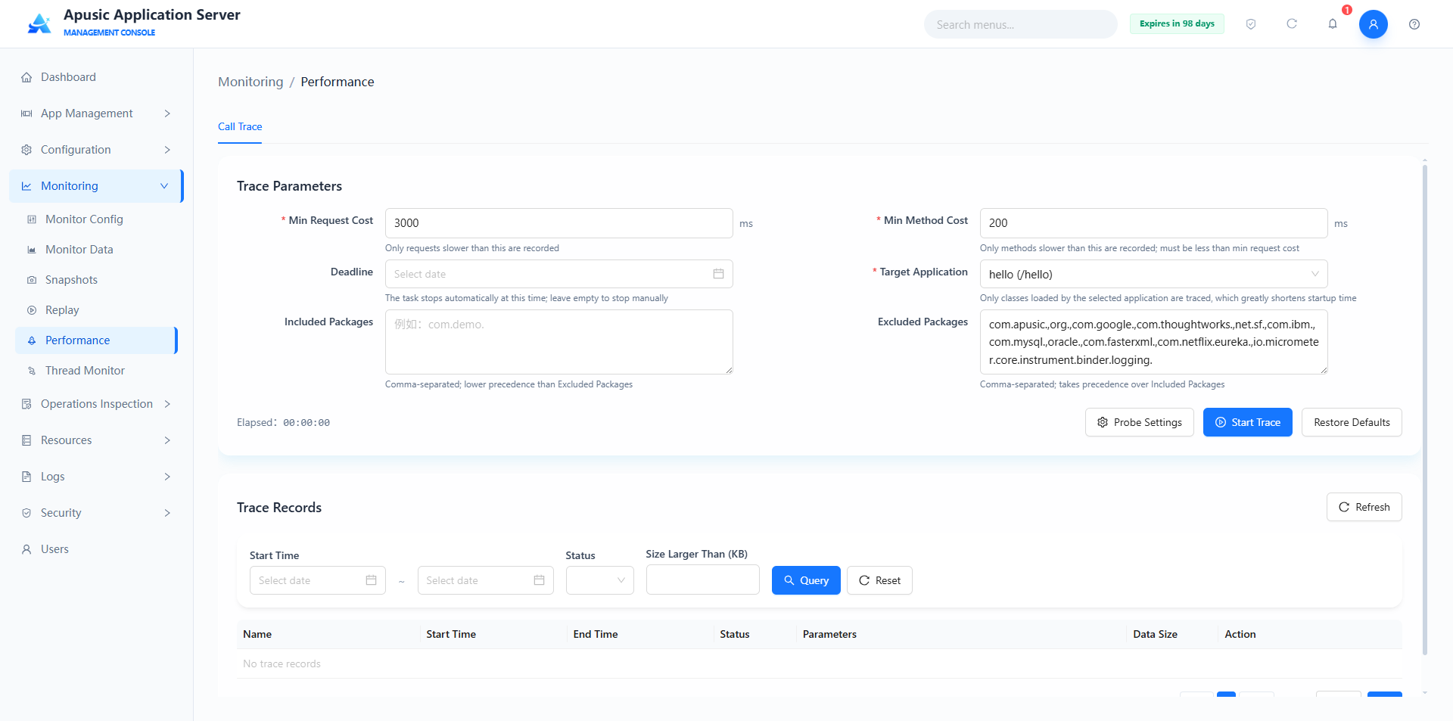Click calendar icon in second Start Time field
1453x721 pixels.
pyautogui.click(x=539, y=580)
